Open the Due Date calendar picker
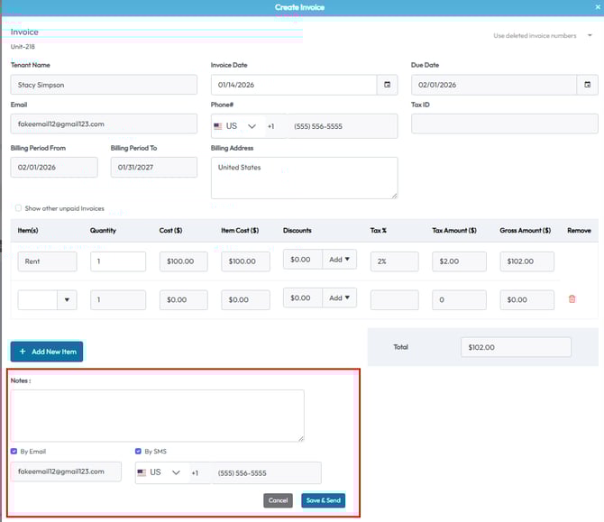604x522 pixels. click(587, 85)
